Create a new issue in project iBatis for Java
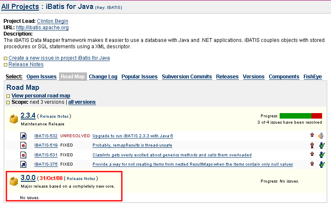The height and width of the screenshot is (205, 331). tap(59, 58)
